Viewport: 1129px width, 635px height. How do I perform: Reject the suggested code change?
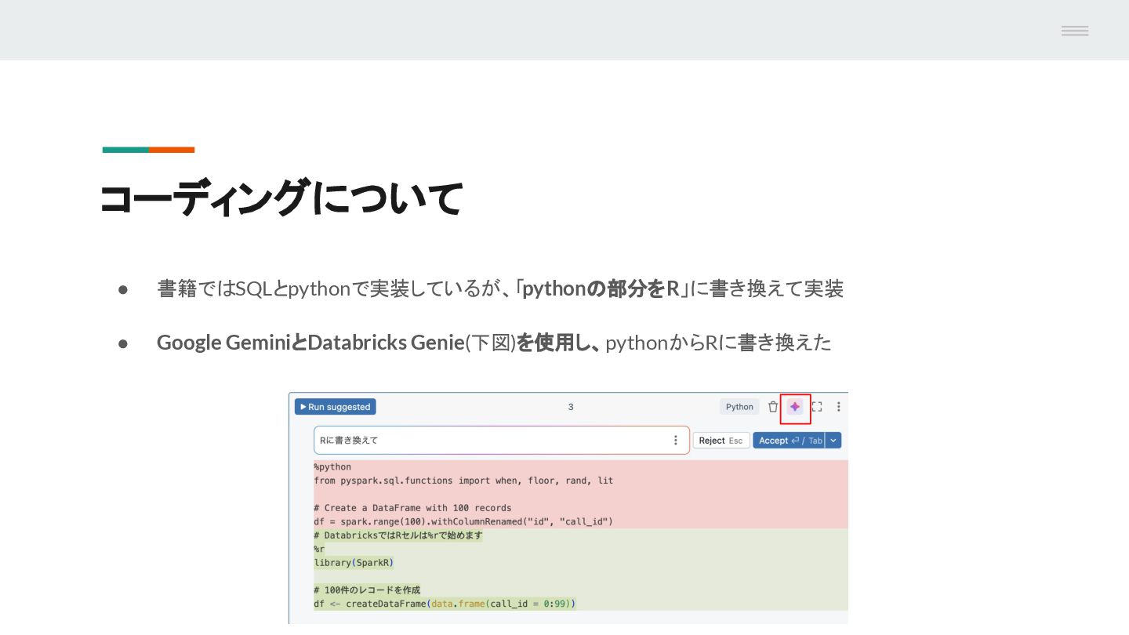point(721,441)
